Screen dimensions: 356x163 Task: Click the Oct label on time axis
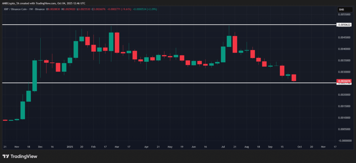click(x=300, y=147)
